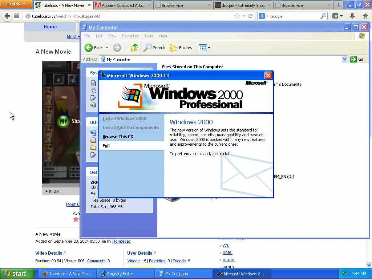Open Firefox bookmarks menu icon
This screenshot has height=279, width=372.
coord(337,16)
